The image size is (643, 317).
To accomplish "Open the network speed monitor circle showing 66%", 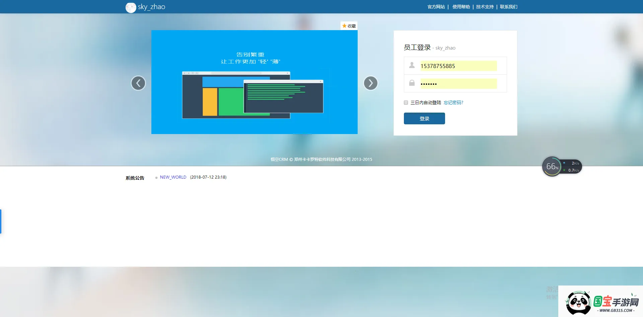I will coord(552,166).
